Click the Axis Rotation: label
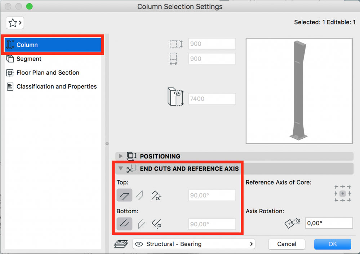360x254 pixels. coord(265,211)
